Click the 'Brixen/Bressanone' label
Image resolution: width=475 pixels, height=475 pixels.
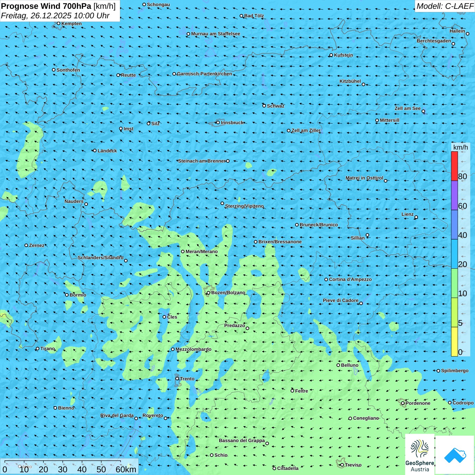coord(280,242)
